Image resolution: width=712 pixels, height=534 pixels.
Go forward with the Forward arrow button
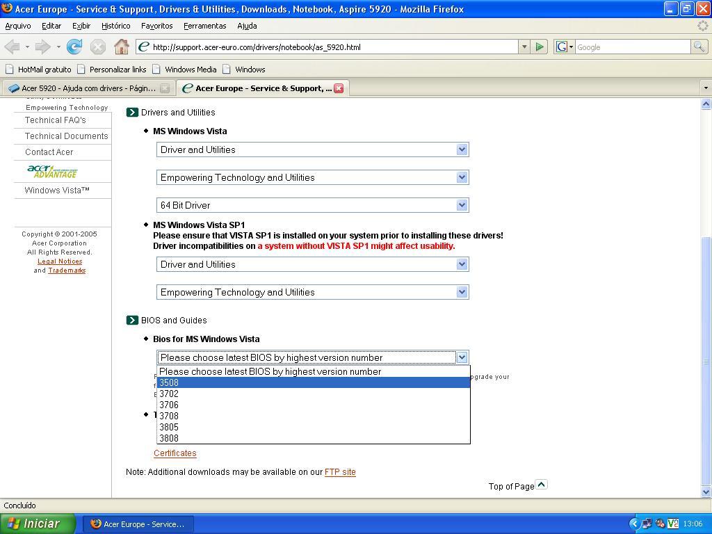tap(43, 47)
